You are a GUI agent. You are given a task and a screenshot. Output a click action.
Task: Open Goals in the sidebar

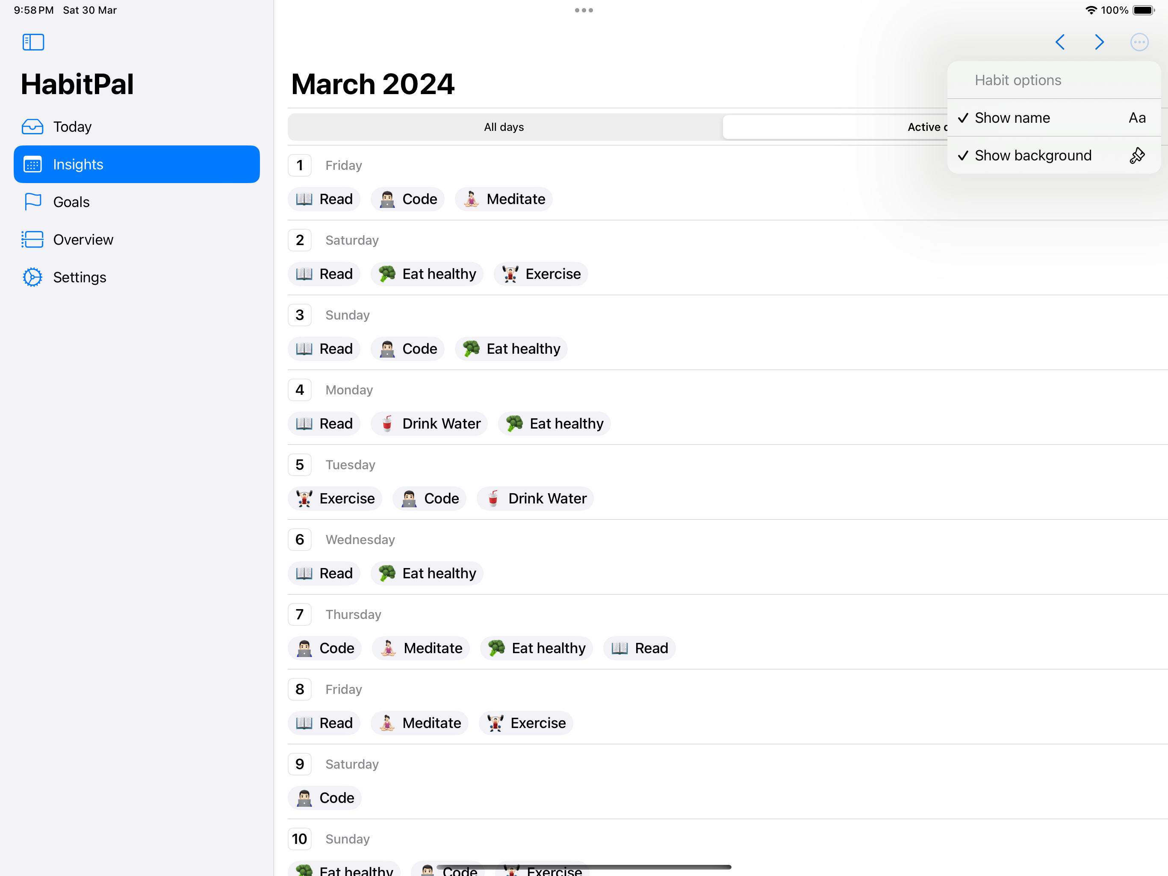137,202
